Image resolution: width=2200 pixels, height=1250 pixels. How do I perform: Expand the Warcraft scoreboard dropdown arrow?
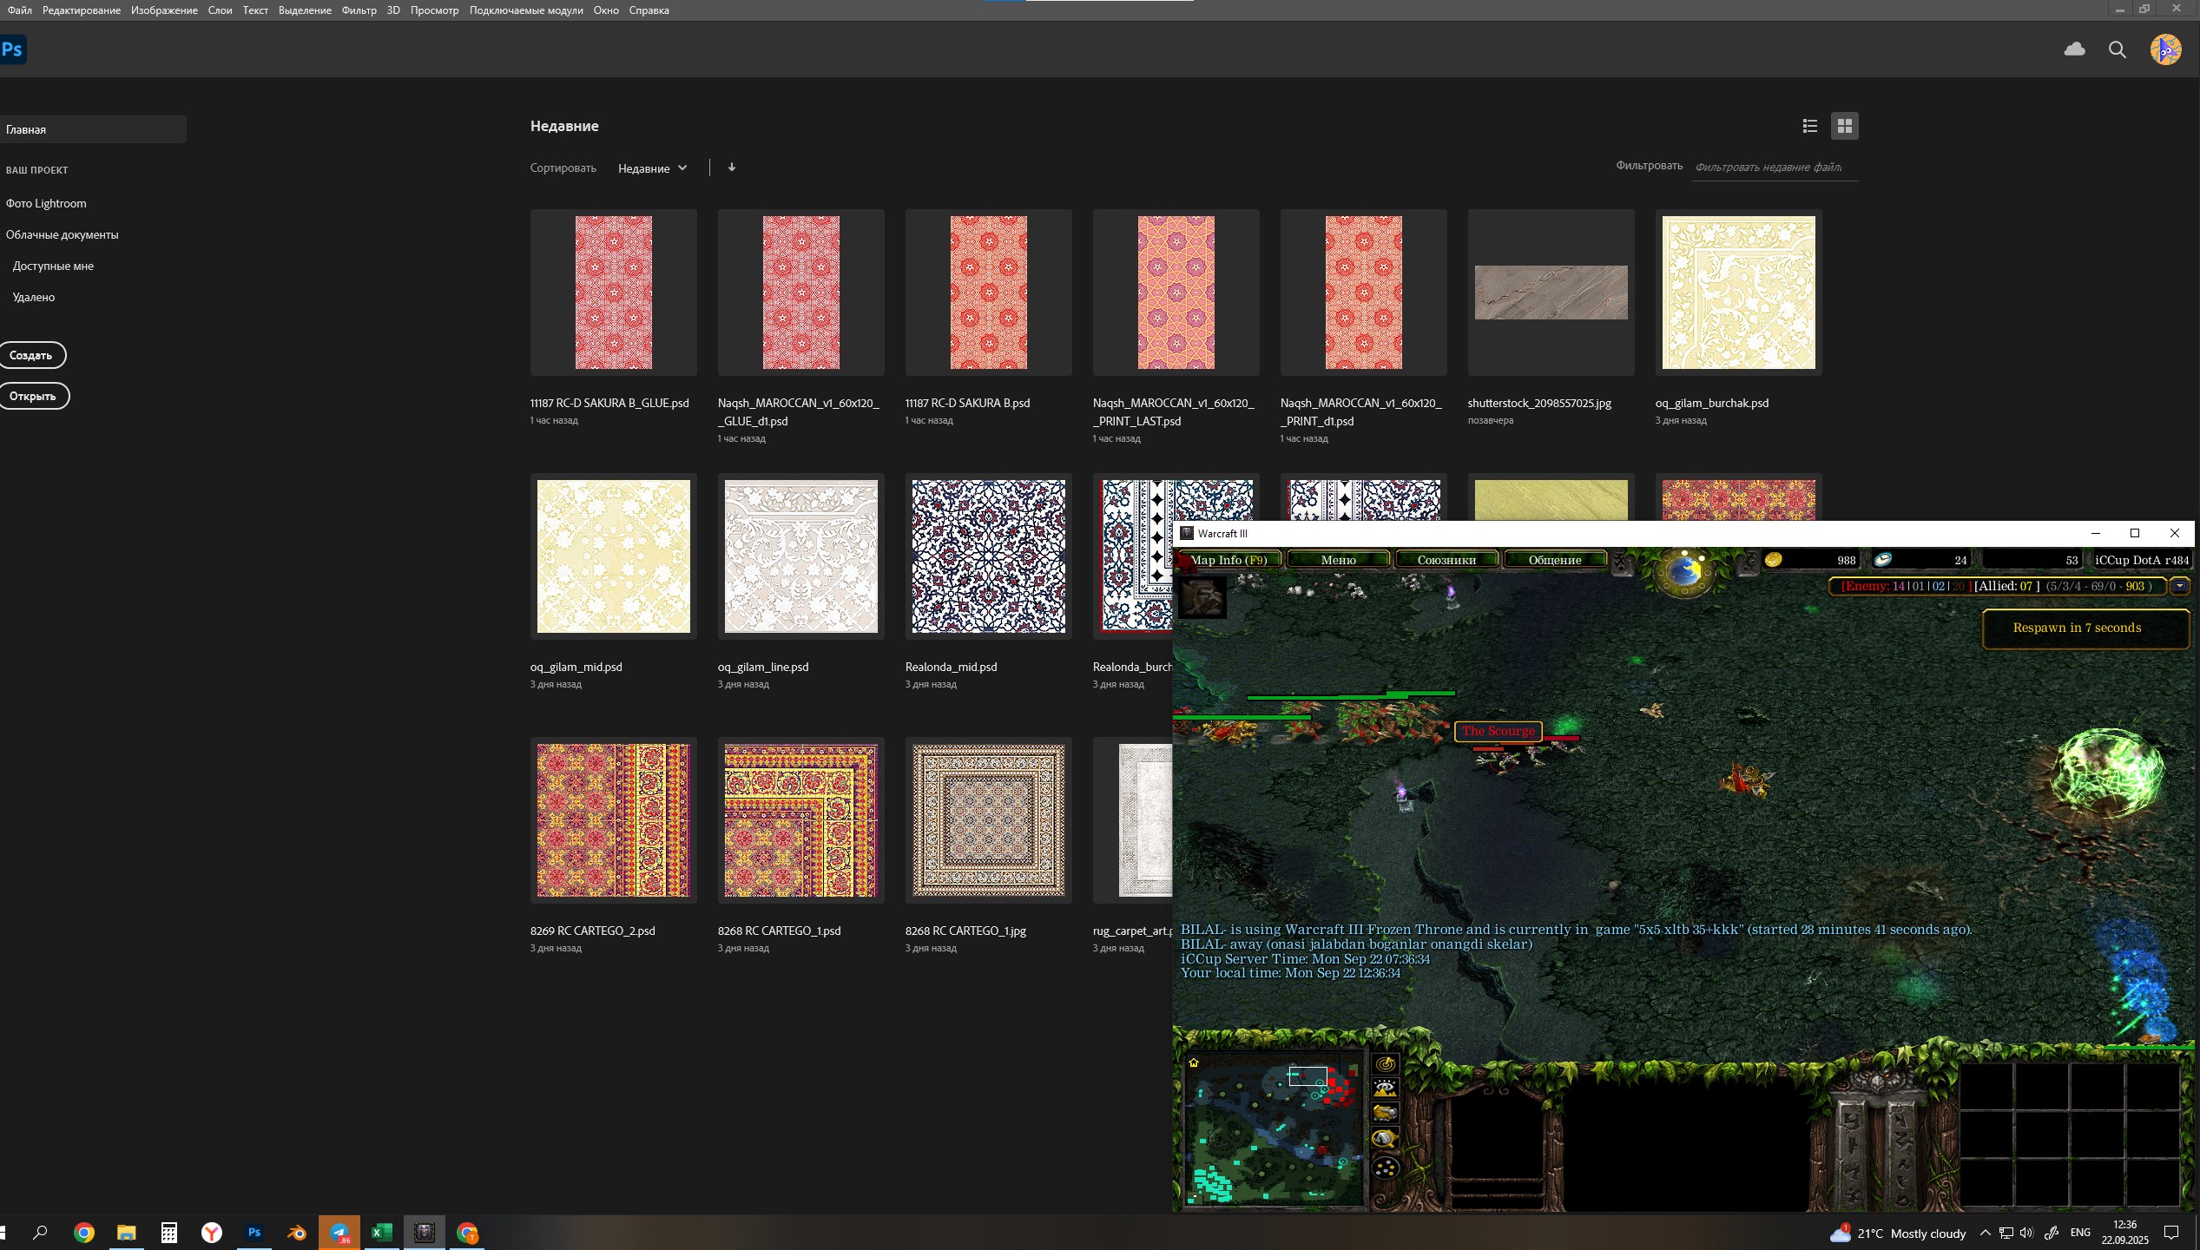pos(2179,586)
